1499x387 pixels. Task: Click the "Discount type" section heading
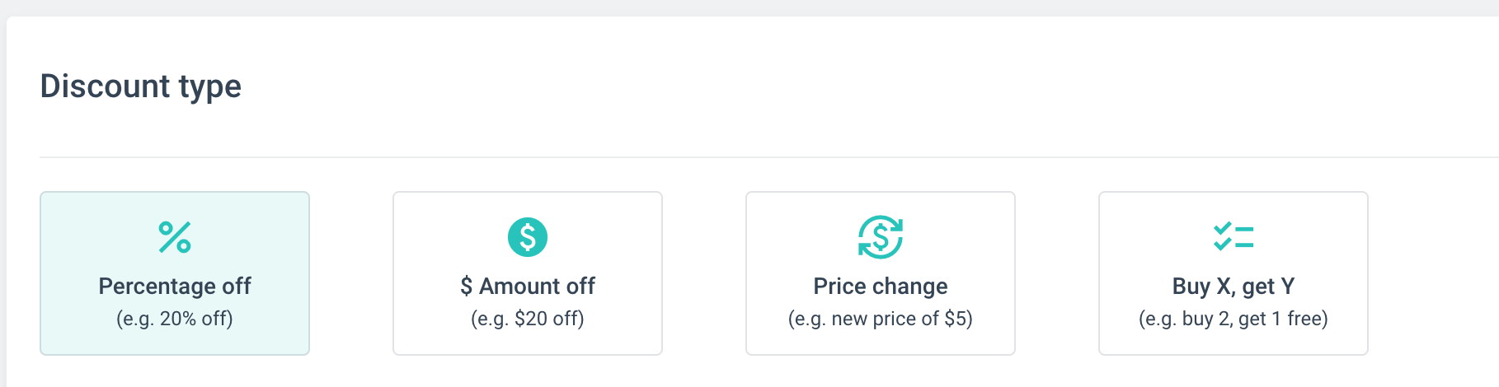(x=141, y=86)
